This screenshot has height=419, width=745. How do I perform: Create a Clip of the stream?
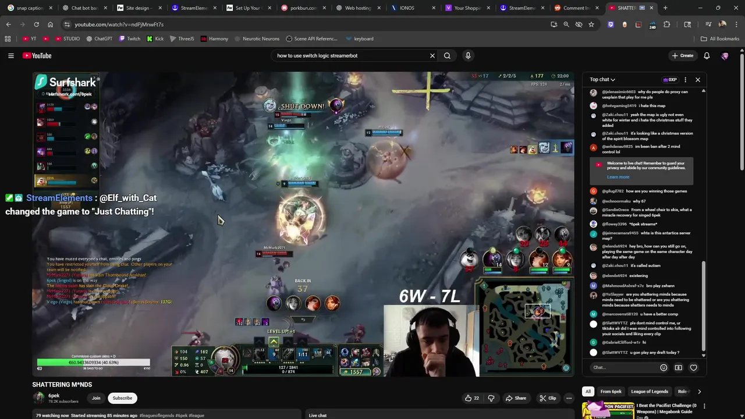click(x=548, y=398)
